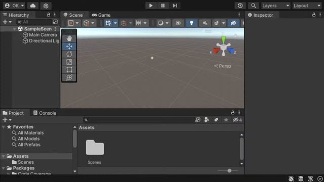This screenshot has height=182, width=324.
Task: Click auto-generate lighting status icon
Action: click(310, 178)
